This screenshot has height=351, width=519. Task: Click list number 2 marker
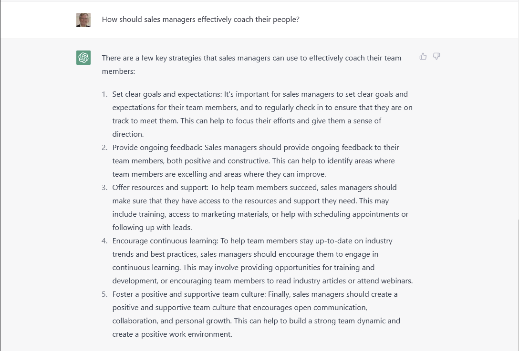[x=104, y=148]
